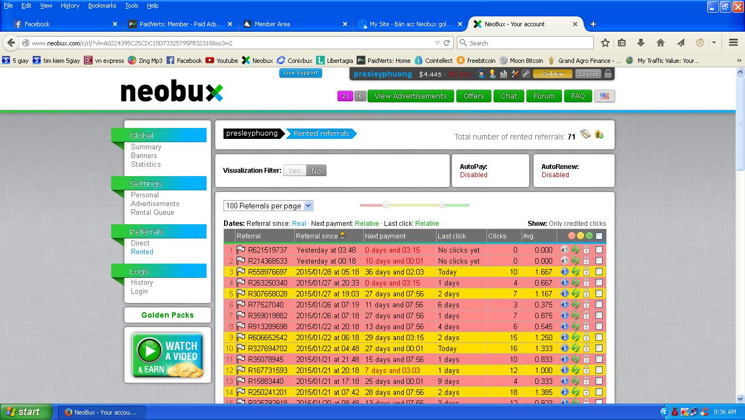Click the flag icon next to R606652542
This screenshot has width=745, height=420.
point(240,337)
